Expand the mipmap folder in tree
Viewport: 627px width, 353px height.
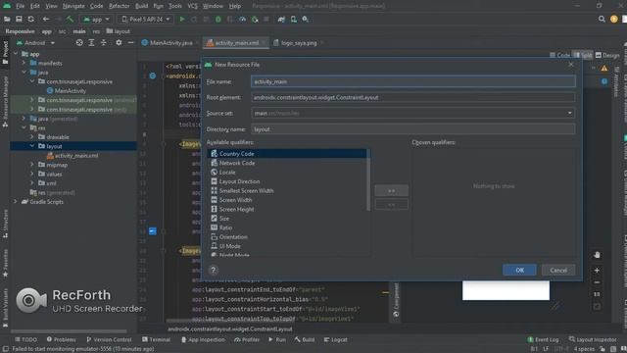pyautogui.click(x=32, y=165)
